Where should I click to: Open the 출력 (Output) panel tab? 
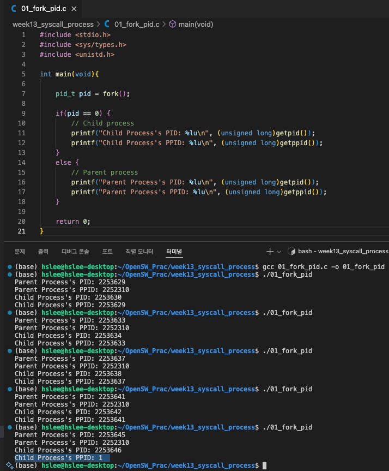tap(43, 252)
